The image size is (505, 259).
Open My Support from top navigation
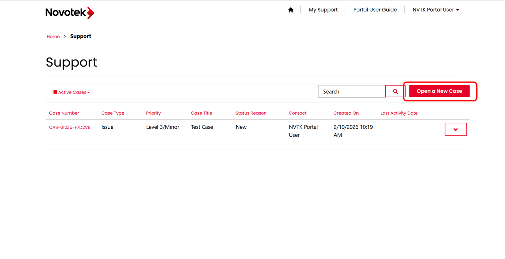(x=323, y=10)
